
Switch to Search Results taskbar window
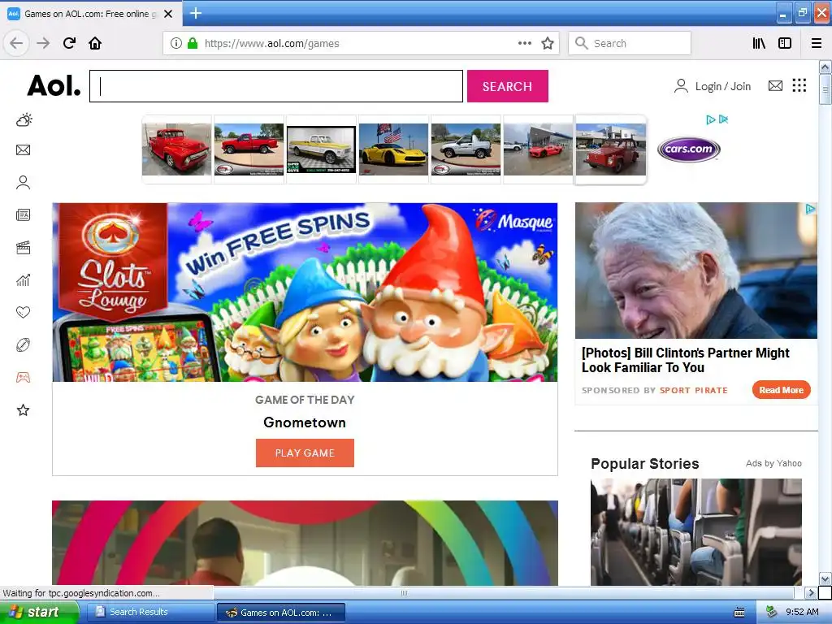click(x=149, y=612)
